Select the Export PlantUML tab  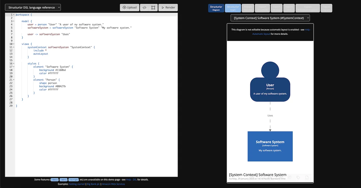click(248, 8)
